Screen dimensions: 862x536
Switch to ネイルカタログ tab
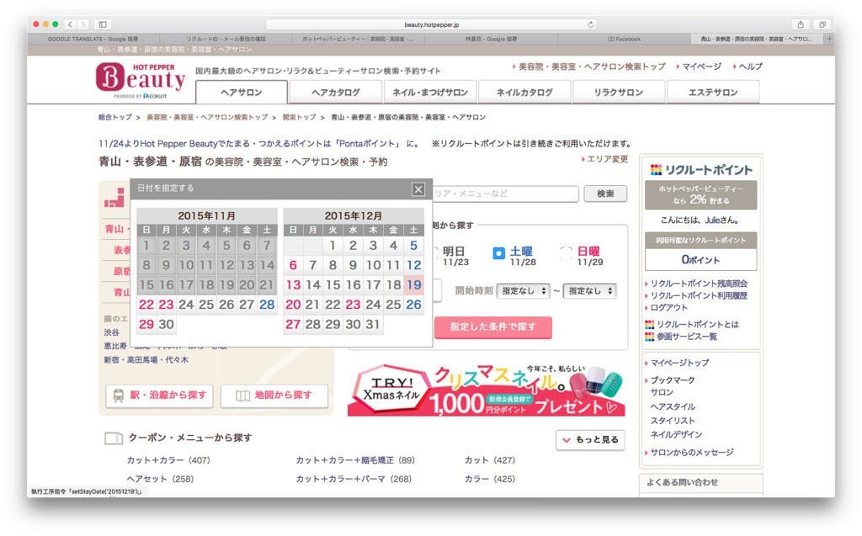pos(524,93)
